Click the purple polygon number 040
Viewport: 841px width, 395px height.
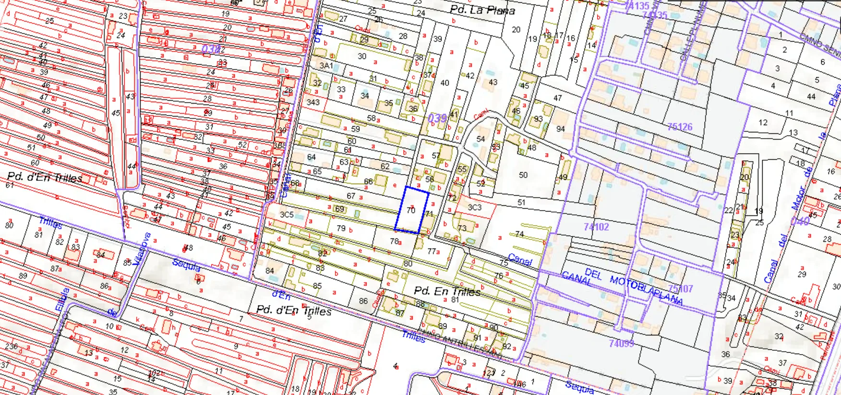tap(800, 221)
